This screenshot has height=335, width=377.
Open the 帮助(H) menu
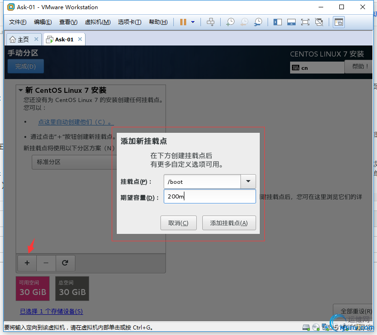158,22
